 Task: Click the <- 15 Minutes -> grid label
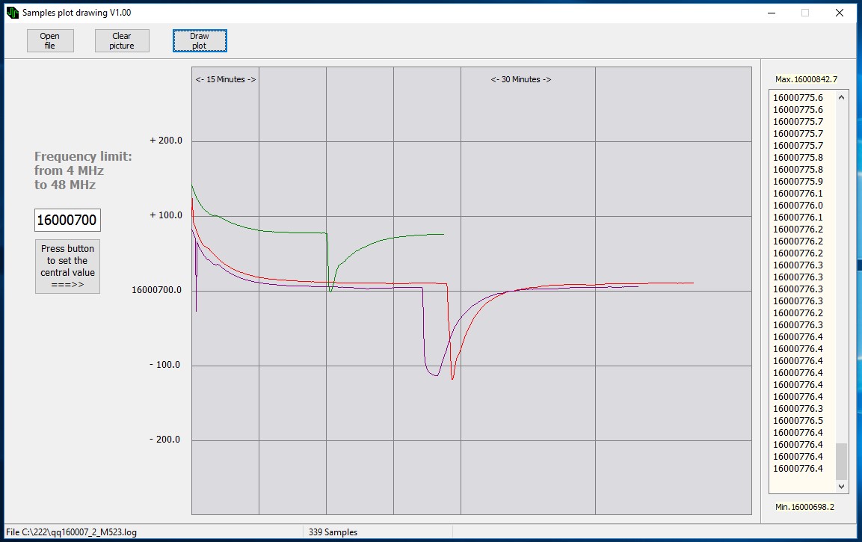225,79
